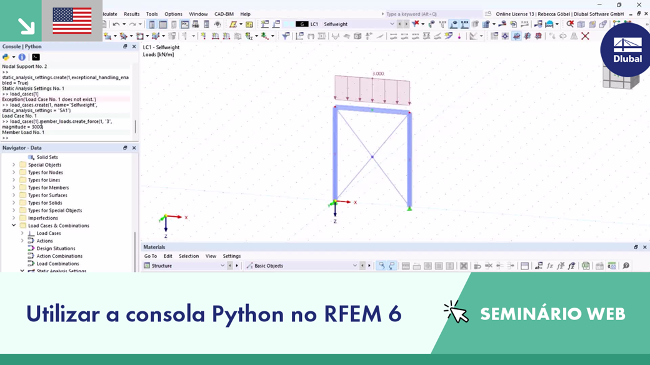The width and height of the screenshot is (650, 365).
Task: Click the Python icon in Console panel
Action: [x=6, y=57]
